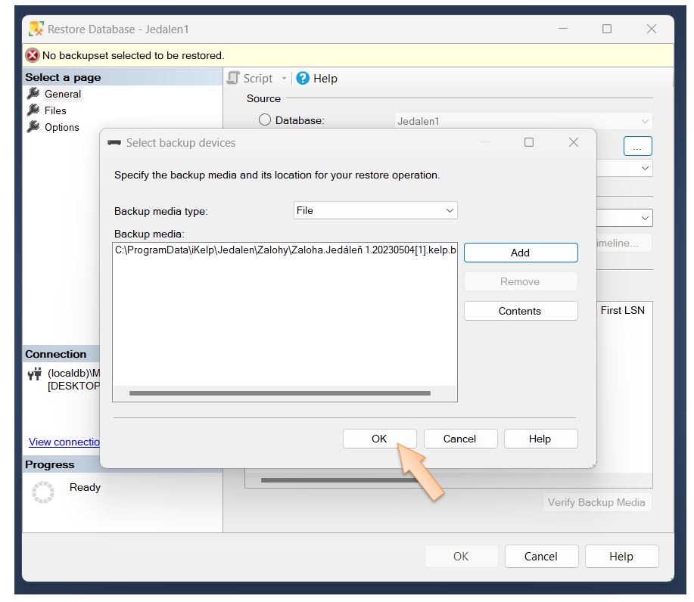Click the Script toolbar icon
The height and width of the screenshot is (602, 694).
(x=233, y=79)
